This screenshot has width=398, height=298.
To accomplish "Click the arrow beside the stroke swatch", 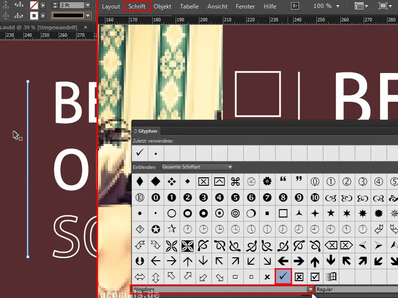I will (x=43, y=16).
